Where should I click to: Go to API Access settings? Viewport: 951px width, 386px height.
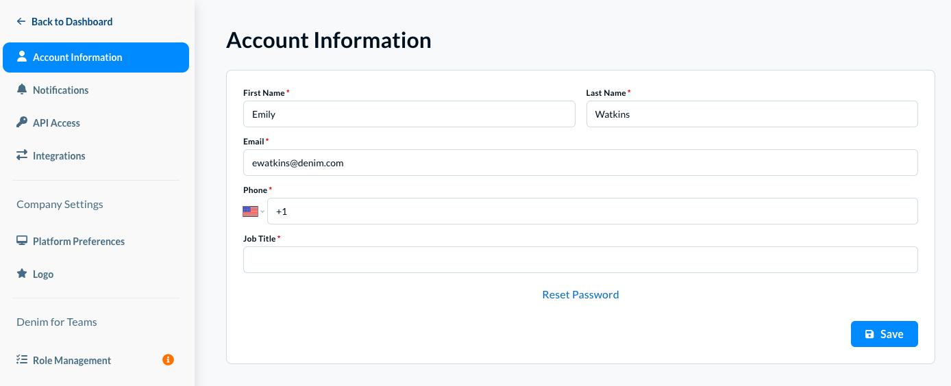coord(56,123)
